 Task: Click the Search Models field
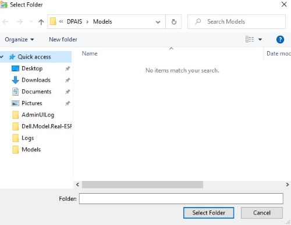tap(236, 21)
